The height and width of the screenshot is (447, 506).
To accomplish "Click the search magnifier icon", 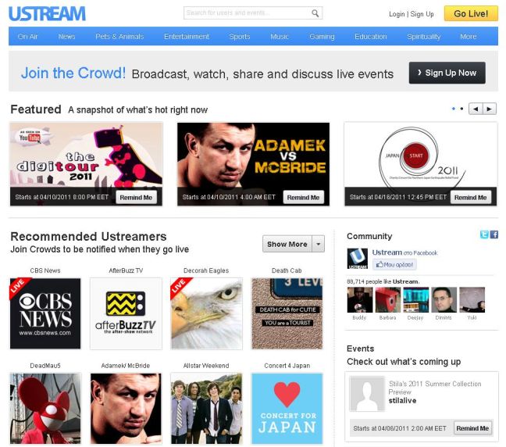I will click(315, 13).
